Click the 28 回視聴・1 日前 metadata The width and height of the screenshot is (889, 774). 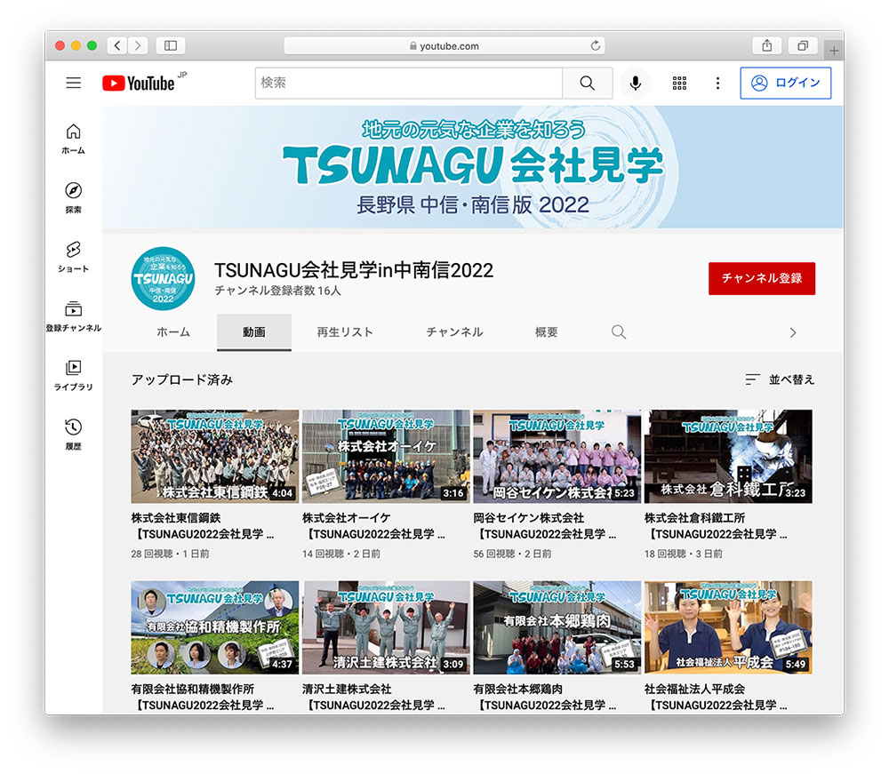pyautogui.click(x=170, y=554)
